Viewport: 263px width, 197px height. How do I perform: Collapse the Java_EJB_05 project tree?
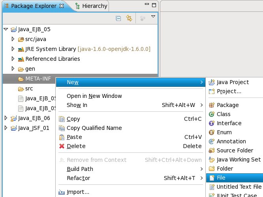click(6, 29)
